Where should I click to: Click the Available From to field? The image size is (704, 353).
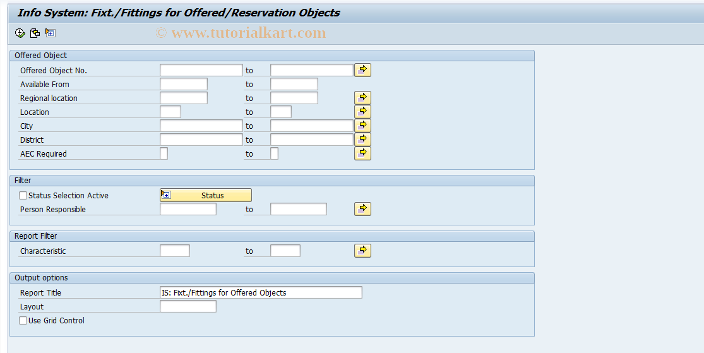click(x=294, y=84)
